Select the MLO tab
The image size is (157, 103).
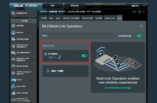tap(119, 18)
